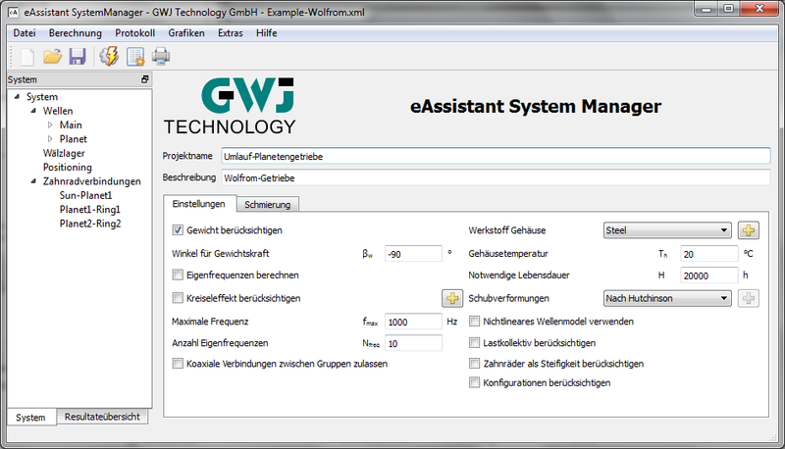The image size is (785, 449).
Task: Click the Maximale Frequenz input field
Action: (x=413, y=322)
